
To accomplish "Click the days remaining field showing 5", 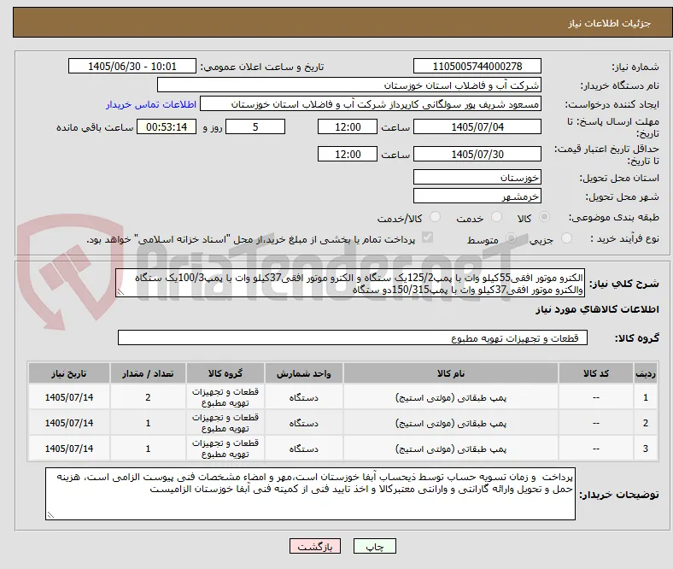I will (255, 126).
